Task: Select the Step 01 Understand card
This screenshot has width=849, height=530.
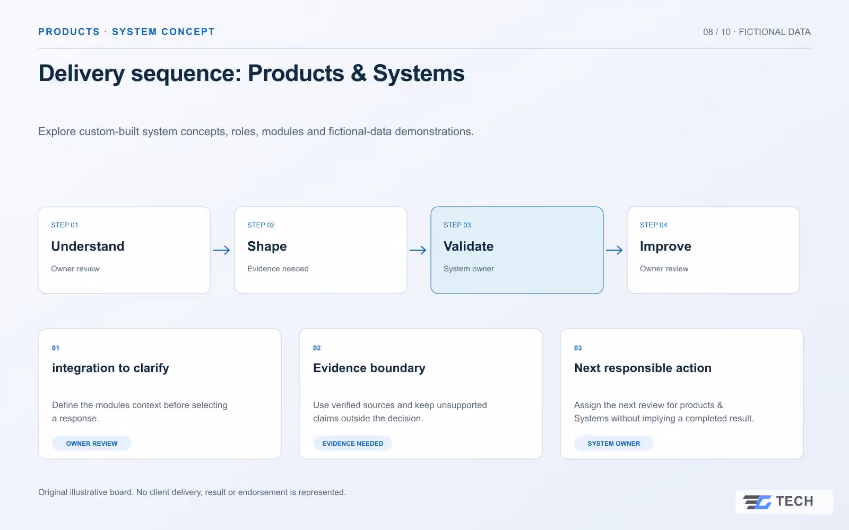Action: (x=125, y=250)
